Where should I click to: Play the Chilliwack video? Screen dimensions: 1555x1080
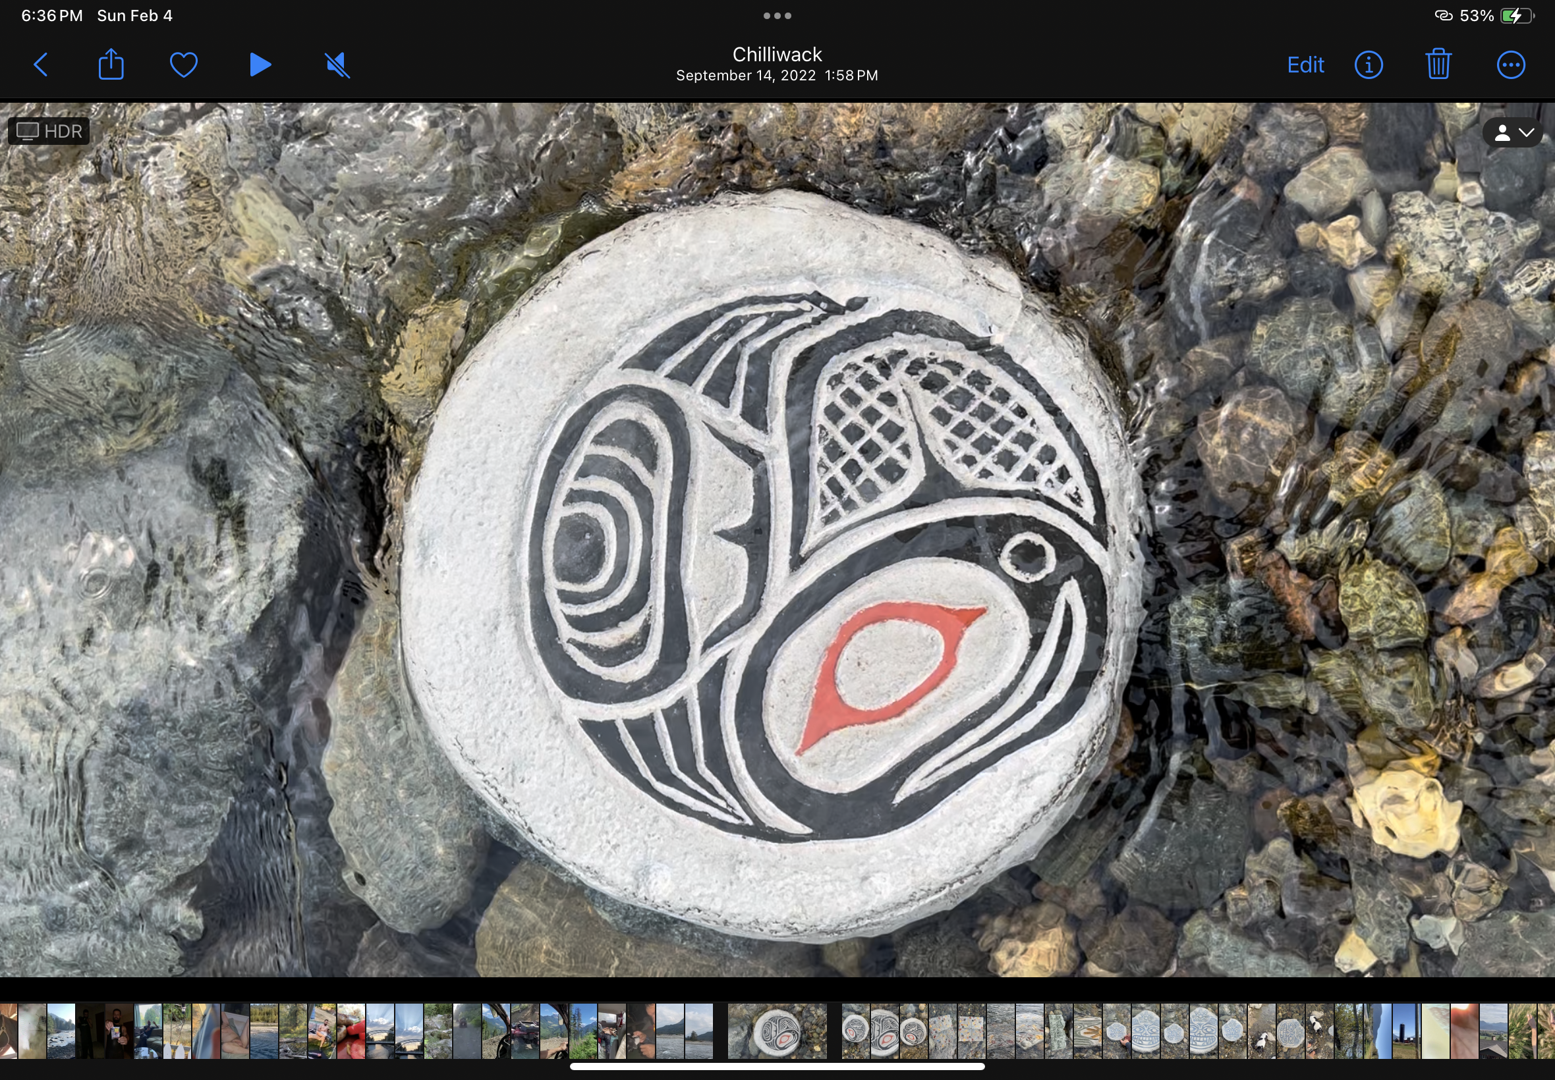(260, 65)
